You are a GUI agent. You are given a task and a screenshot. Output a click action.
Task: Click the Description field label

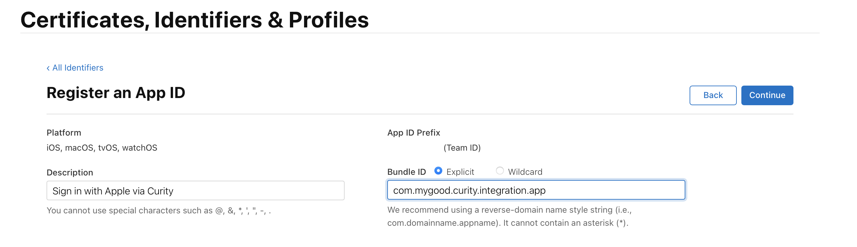point(70,173)
